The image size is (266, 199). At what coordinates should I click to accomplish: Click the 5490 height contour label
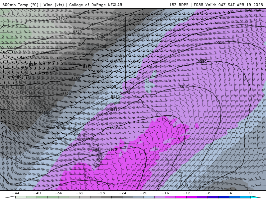[x=76, y=79]
